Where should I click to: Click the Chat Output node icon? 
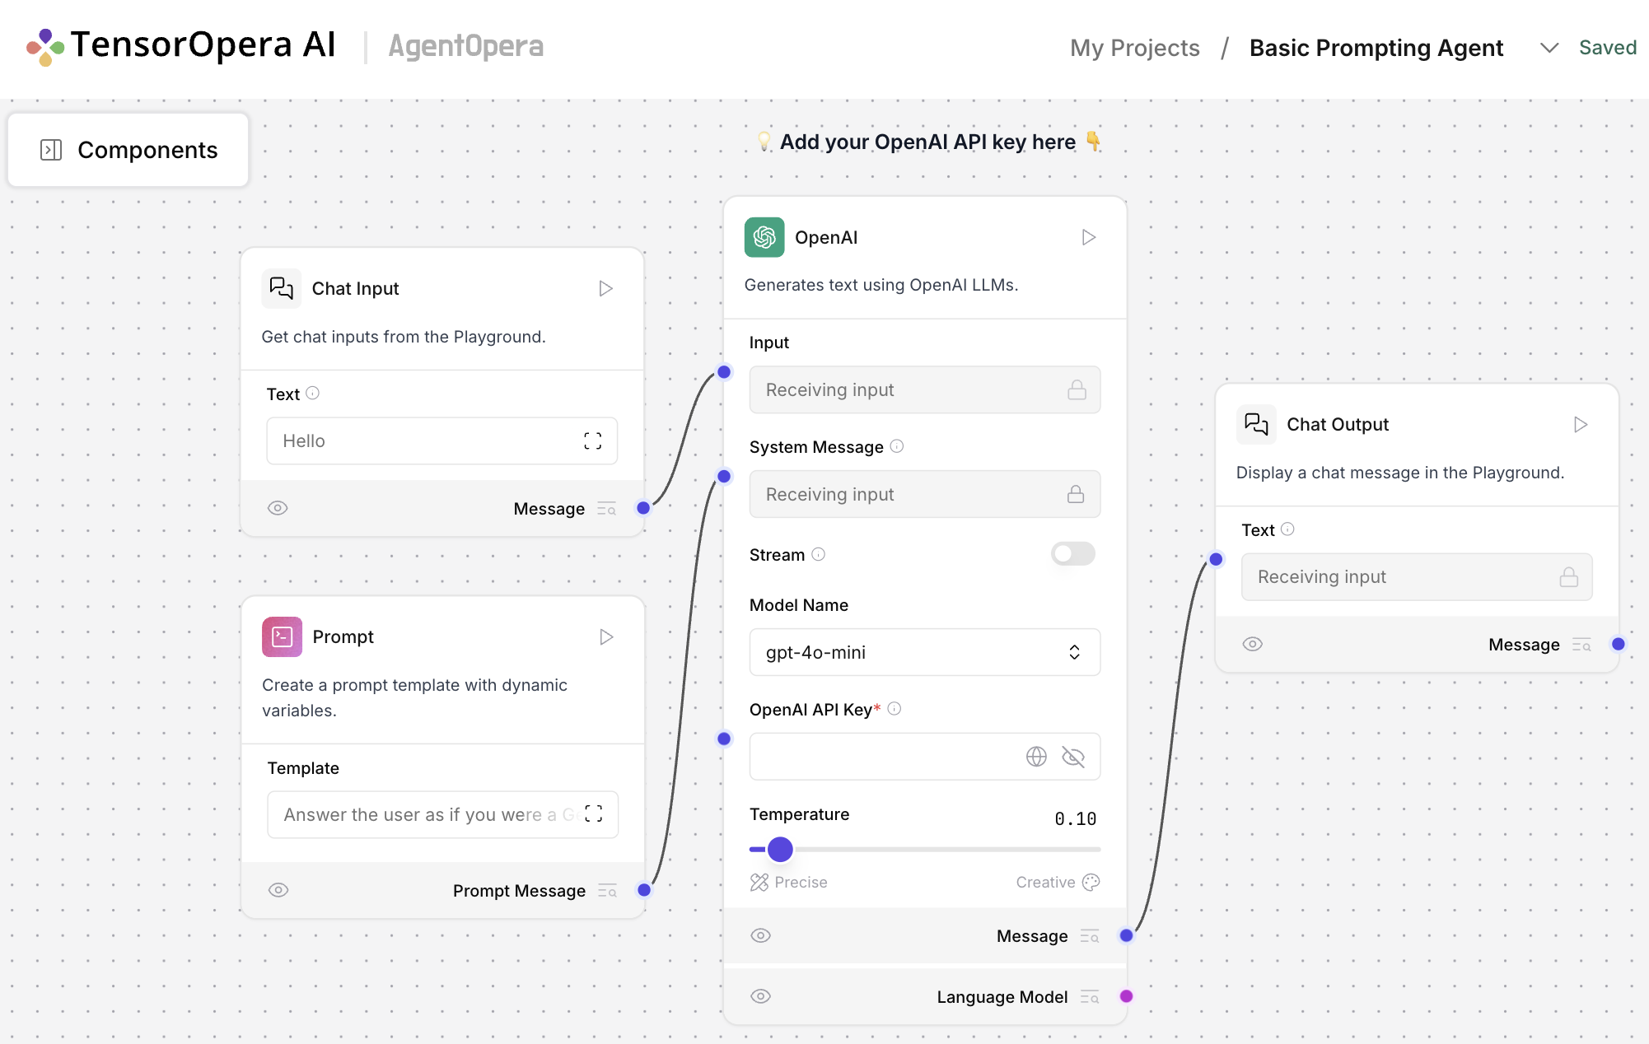[x=1256, y=424]
